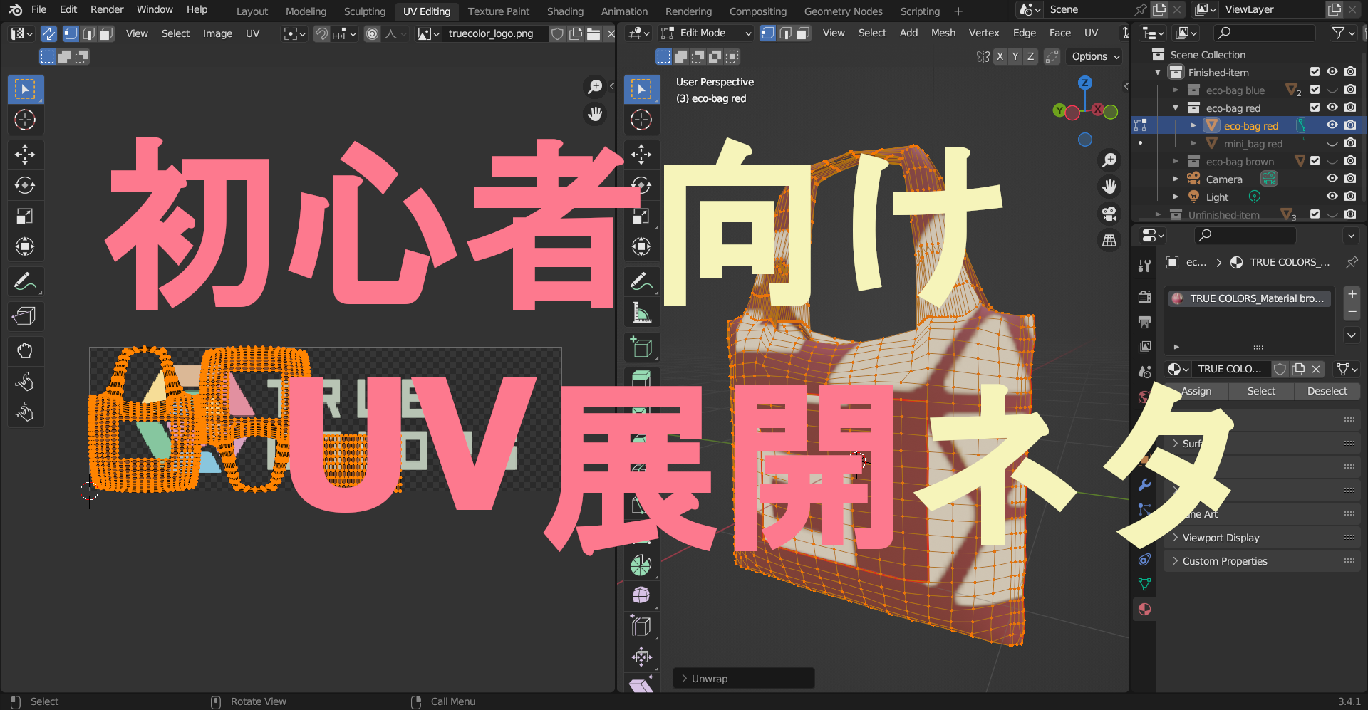Switch to the Texture Paint workspace tab

[x=498, y=11]
